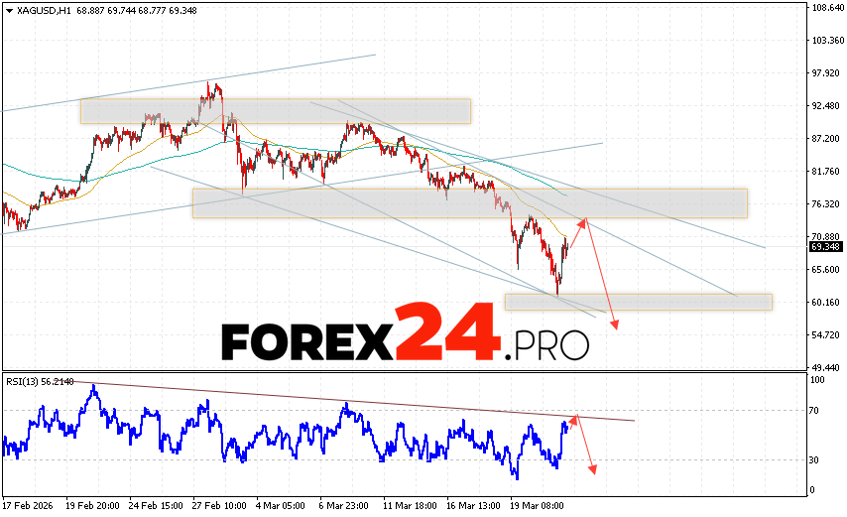847x517 pixels.
Task: Click the 19 Mar 08:00 time label
Action: coord(535,504)
